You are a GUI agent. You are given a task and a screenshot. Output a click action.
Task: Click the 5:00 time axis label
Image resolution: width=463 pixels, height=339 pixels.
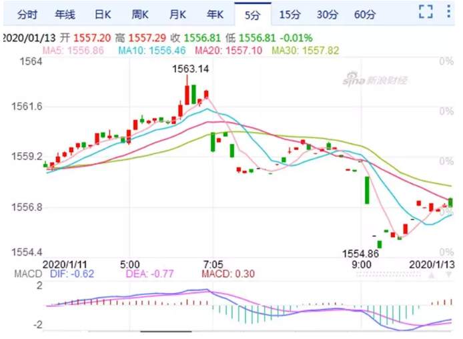(x=130, y=264)
